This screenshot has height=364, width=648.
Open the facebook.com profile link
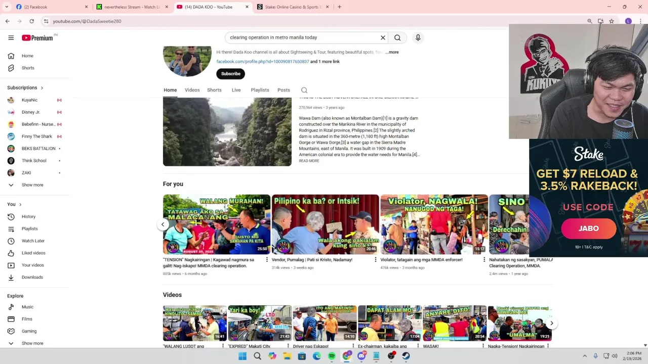point(263,62)
